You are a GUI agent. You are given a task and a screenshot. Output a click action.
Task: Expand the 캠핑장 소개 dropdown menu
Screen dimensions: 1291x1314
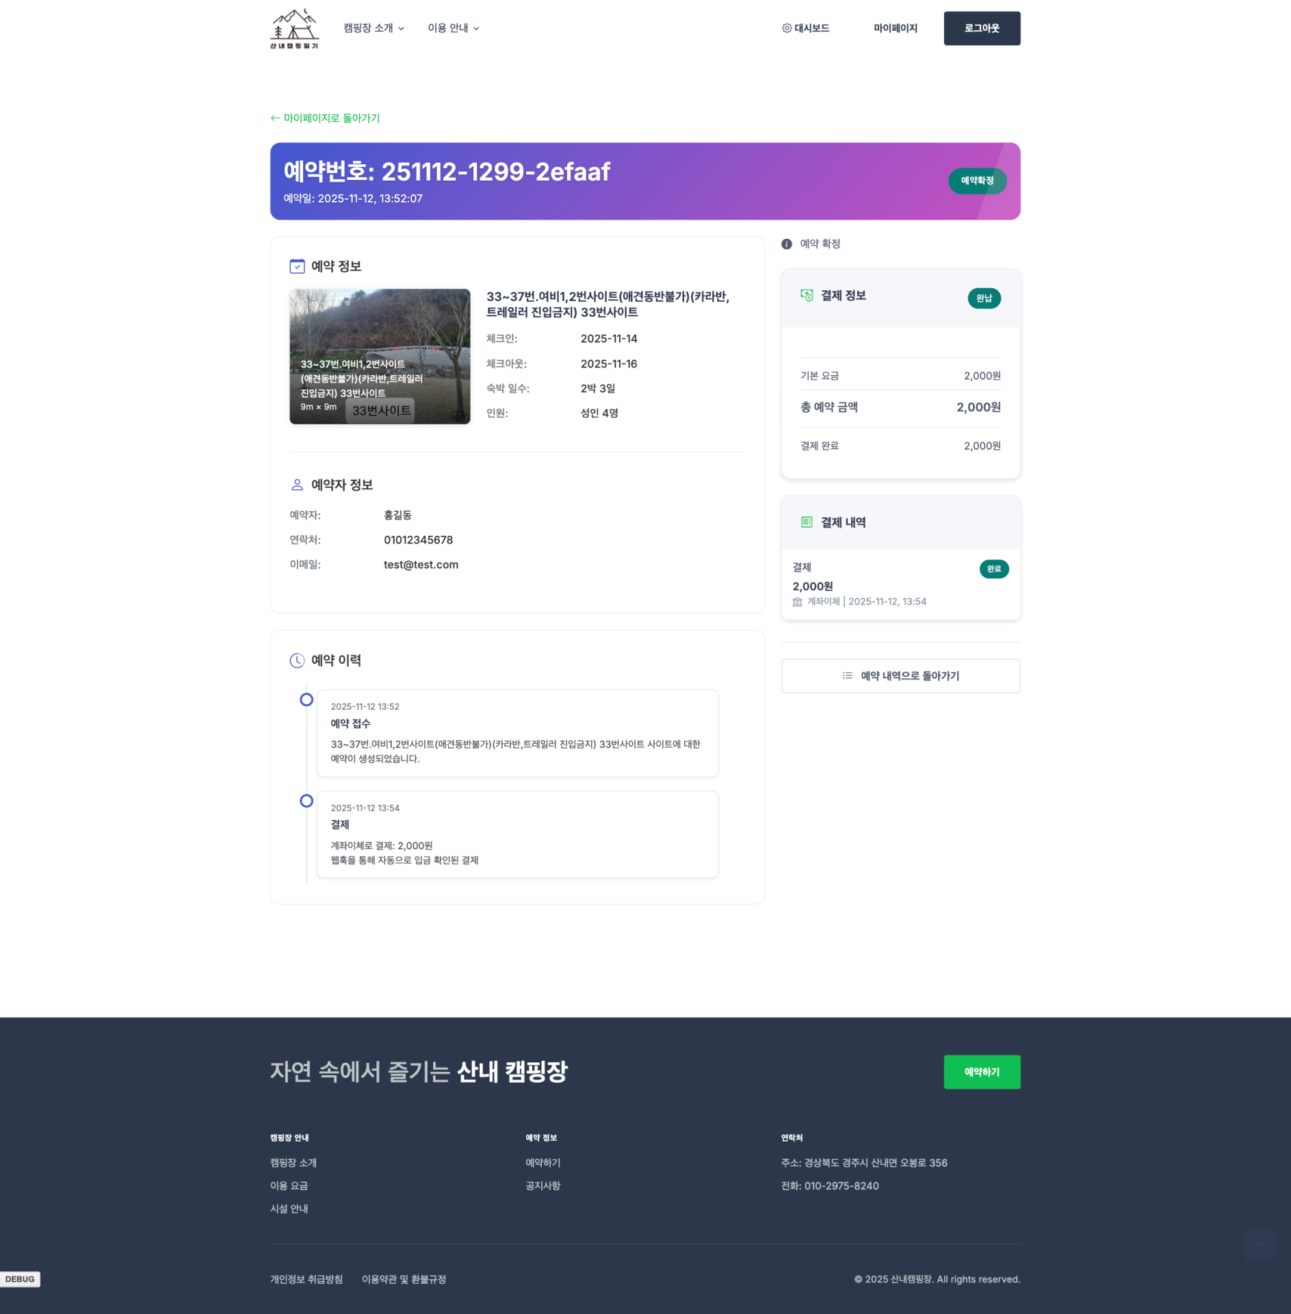[x=374, y=28]
